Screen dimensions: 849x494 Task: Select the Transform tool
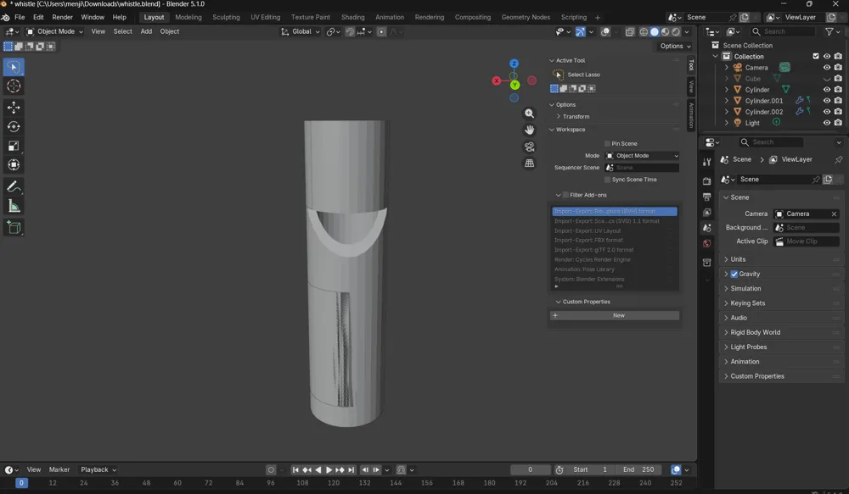(x=14, y=165)
